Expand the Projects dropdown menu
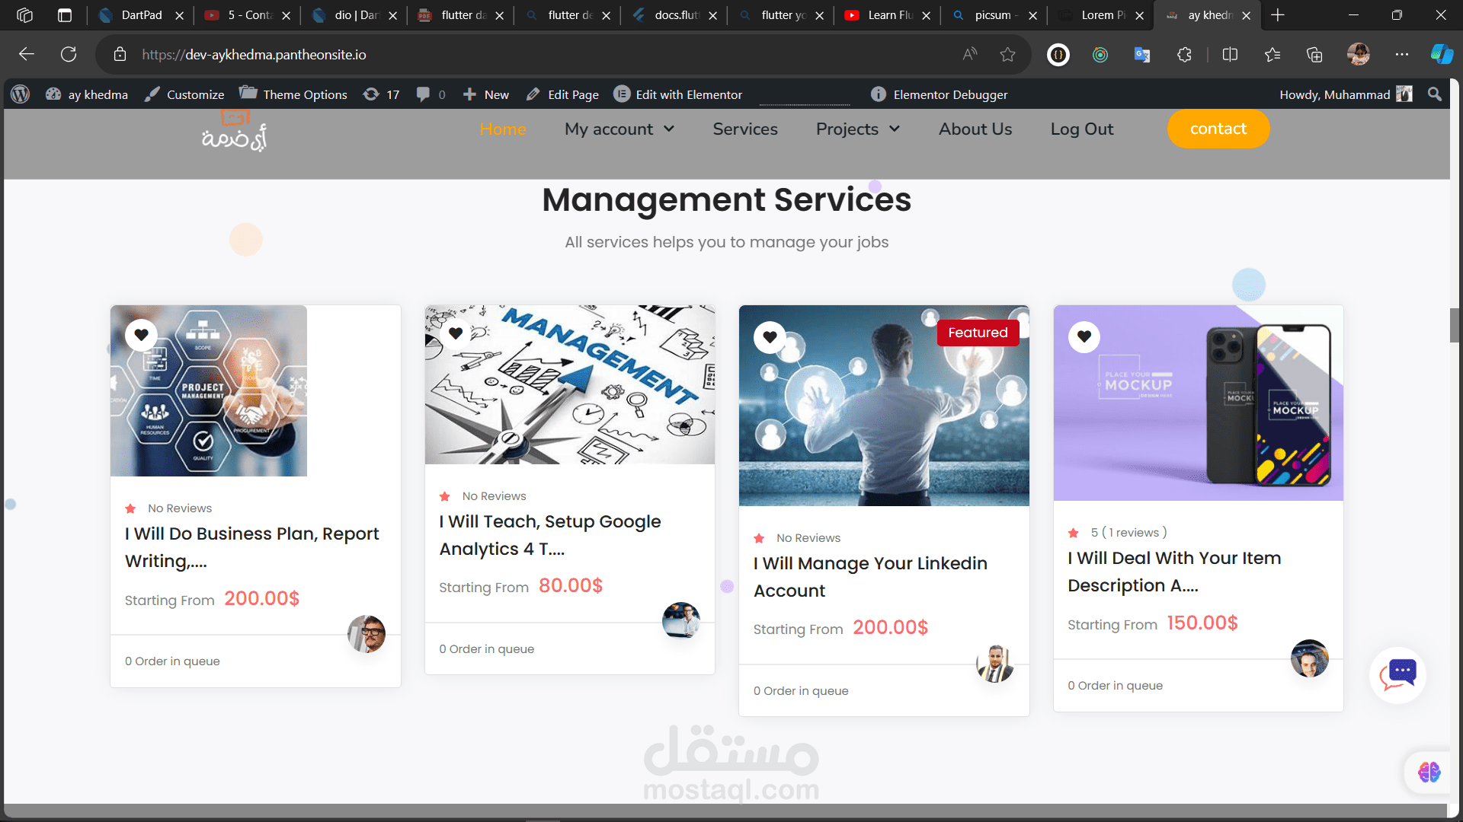The width and height of the screenshot is (1463, 822). point(857,129)
